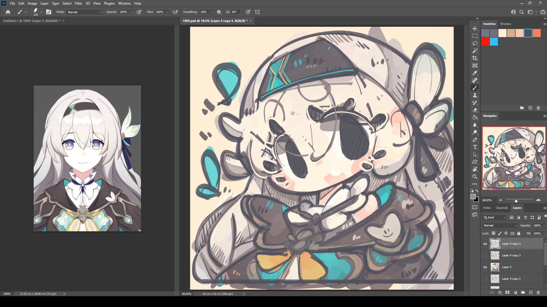The width and height of the screenshot is (547, 307).
Task: Select the Blur tool
Action: coord(475,125)
